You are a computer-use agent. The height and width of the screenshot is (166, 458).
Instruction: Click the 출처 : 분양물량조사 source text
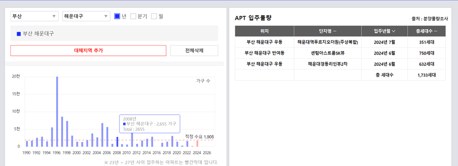(x=429, y=18)
